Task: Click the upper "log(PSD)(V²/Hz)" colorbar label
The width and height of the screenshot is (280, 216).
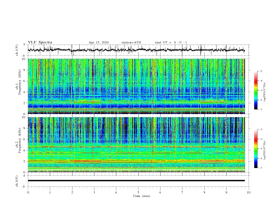Action: (x=265, y=92)
